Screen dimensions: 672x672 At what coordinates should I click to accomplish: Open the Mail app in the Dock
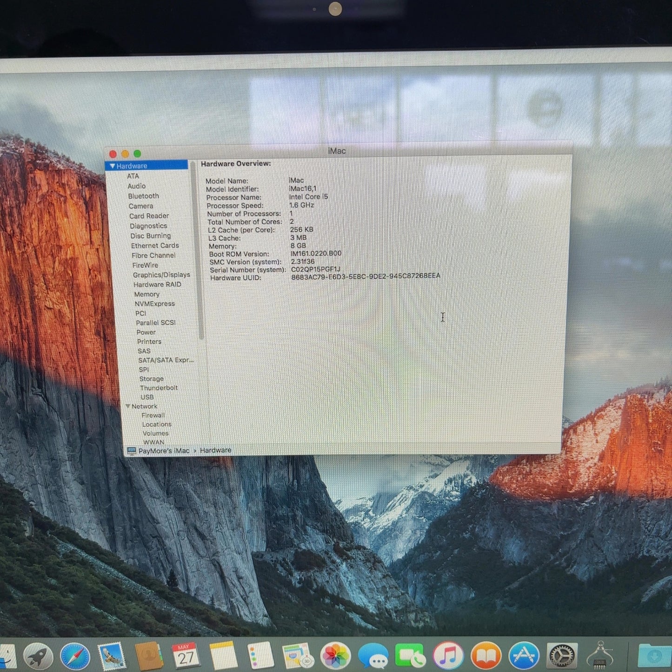(112, 656)
